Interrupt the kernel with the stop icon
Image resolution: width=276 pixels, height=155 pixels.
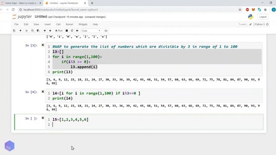click(x=67, y=31)
